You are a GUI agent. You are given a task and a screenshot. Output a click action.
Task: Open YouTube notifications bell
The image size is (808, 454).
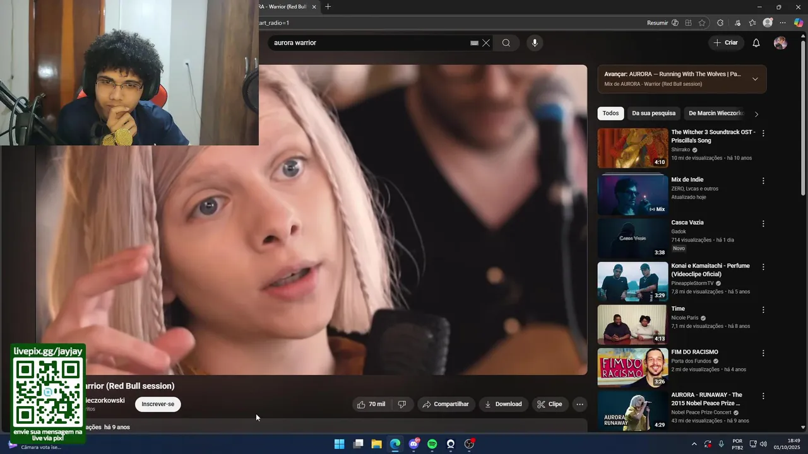[x=756, y=43]
